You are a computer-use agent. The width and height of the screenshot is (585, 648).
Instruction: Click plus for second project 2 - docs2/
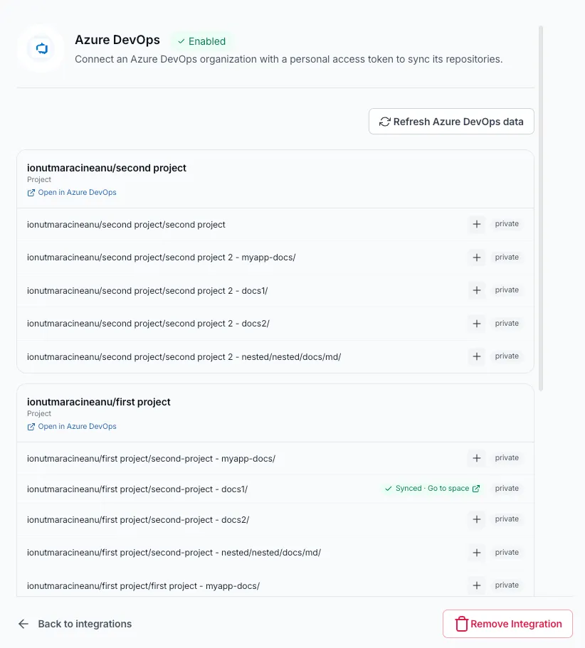point(477,324)
